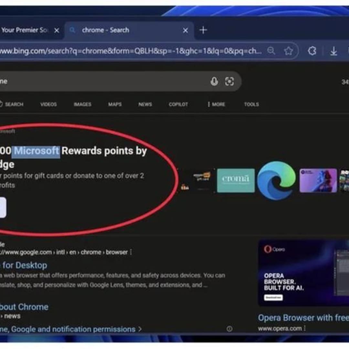Open browser extensions with the puzzle-like icon

click(x=312, y=51)
